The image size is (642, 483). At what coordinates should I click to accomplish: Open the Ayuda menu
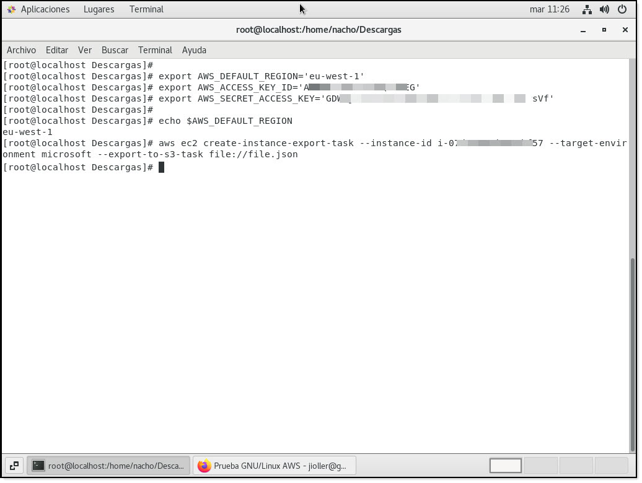point(194,50)
